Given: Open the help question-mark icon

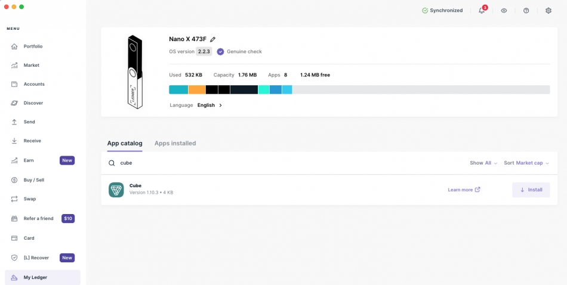Looking at the screenshot, I should 526,11.
